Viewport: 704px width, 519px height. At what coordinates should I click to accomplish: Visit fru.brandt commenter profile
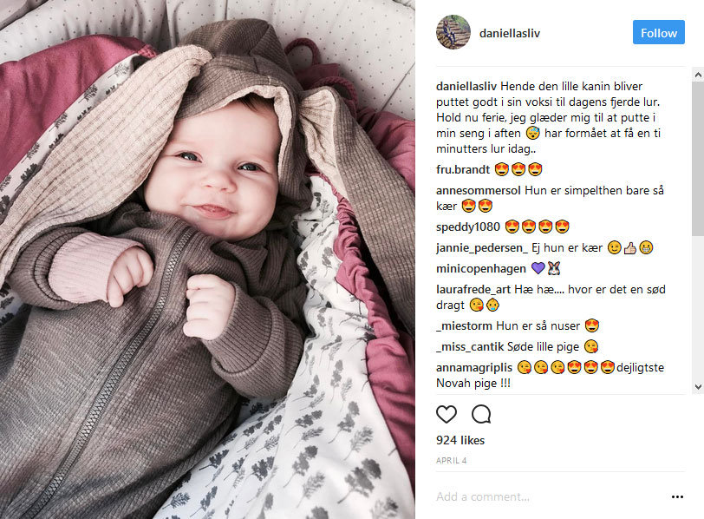point(462,169)
